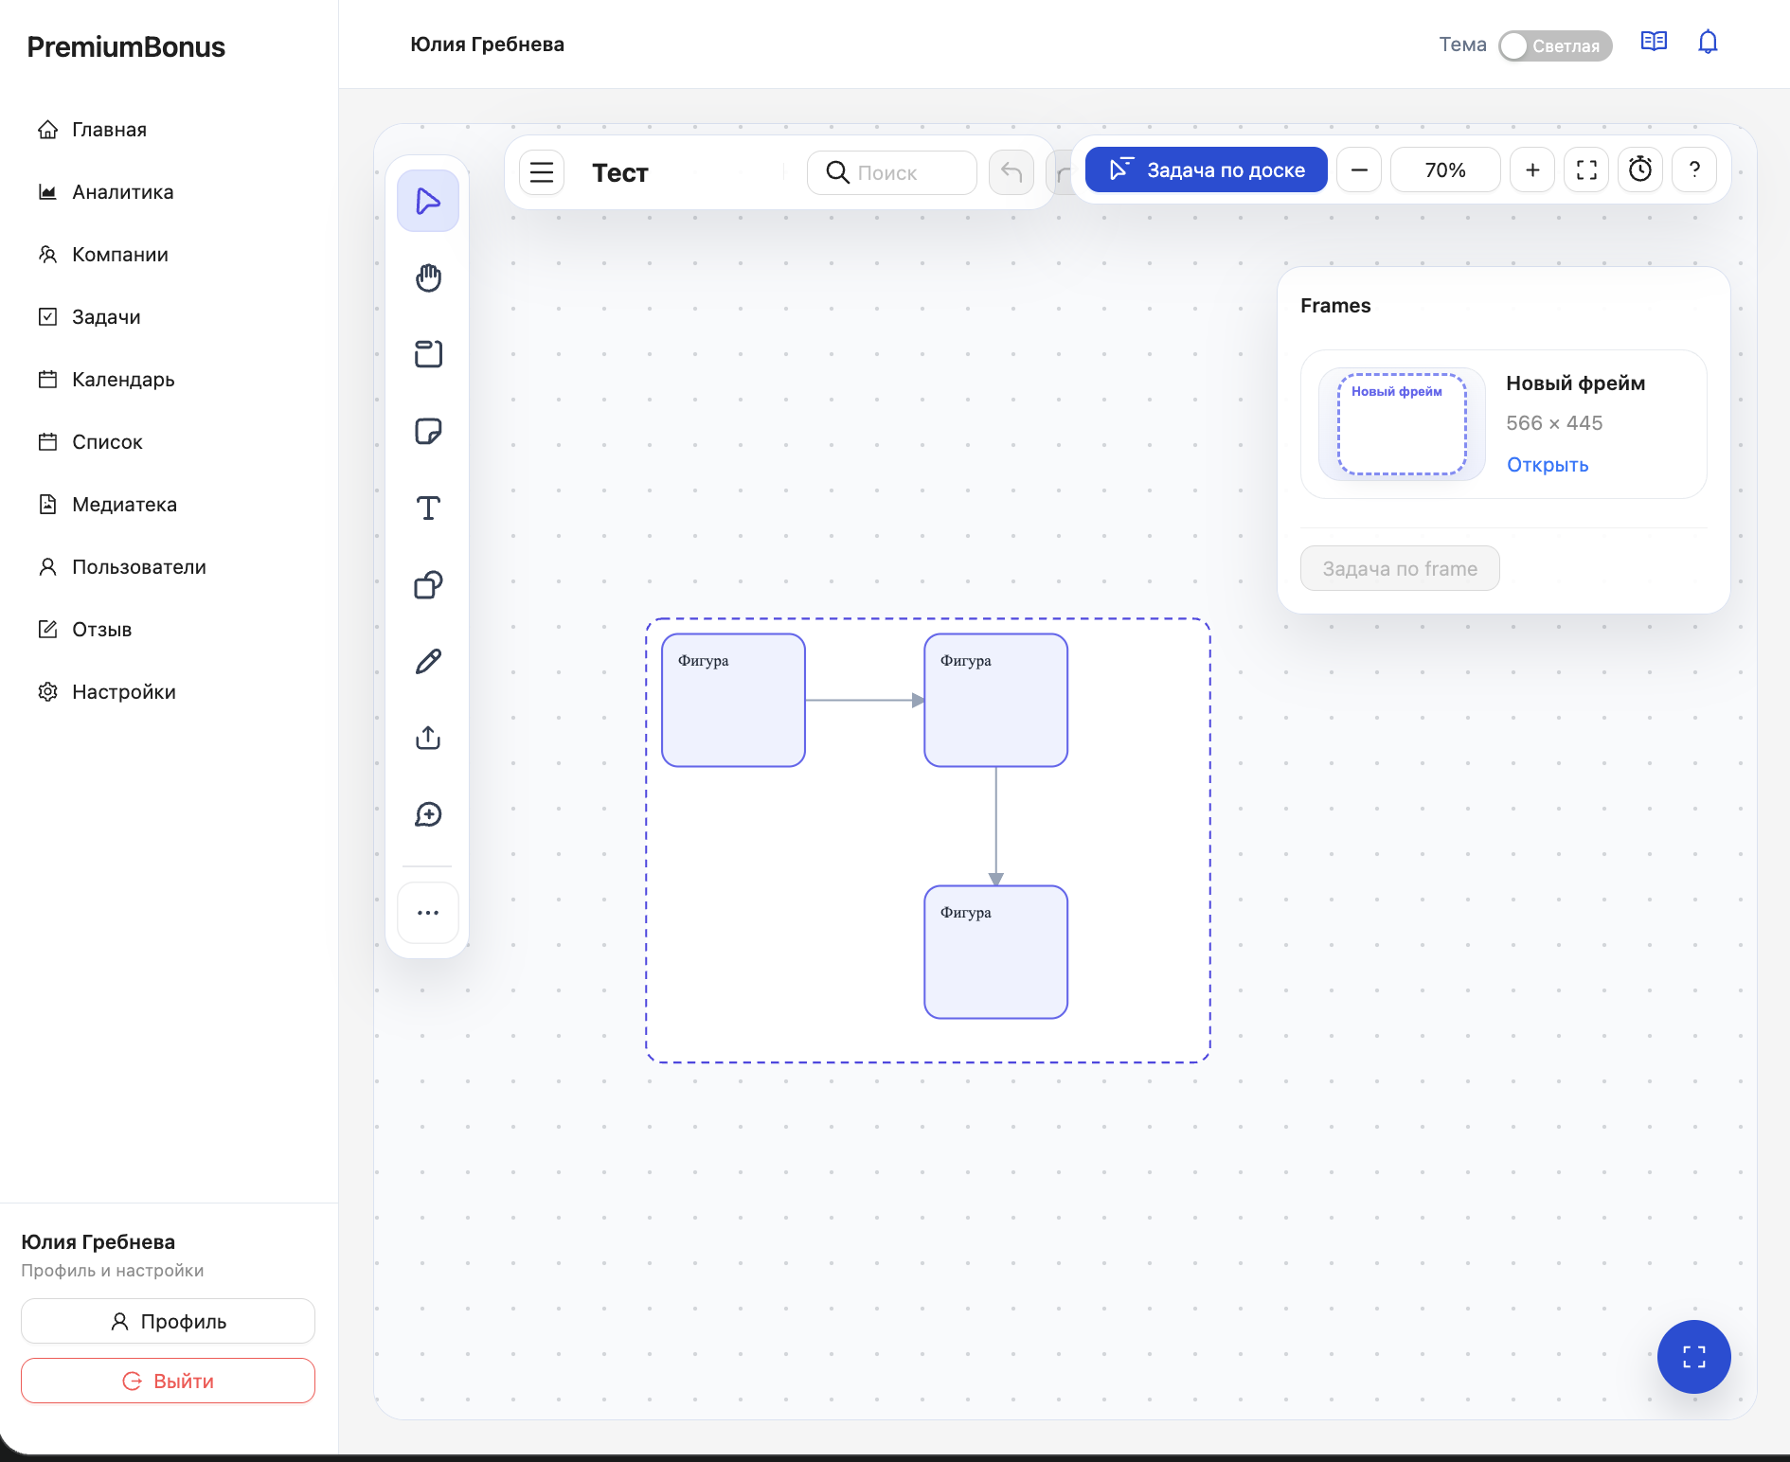Select the shapes tool

pyautogui.click(x=428, y=584)
